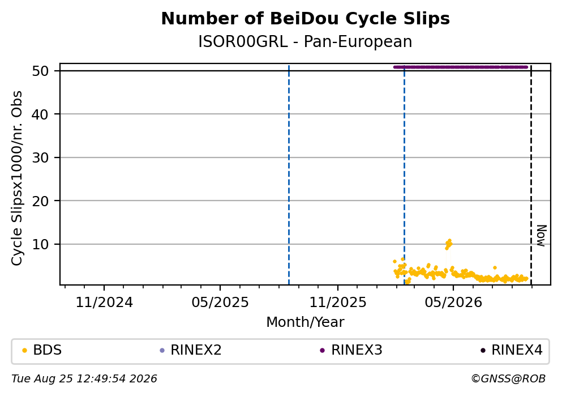The width and height of the screenshot is (562, 396).
Task: Click the yellow data spike near 10
Action: tap(448, 244)
